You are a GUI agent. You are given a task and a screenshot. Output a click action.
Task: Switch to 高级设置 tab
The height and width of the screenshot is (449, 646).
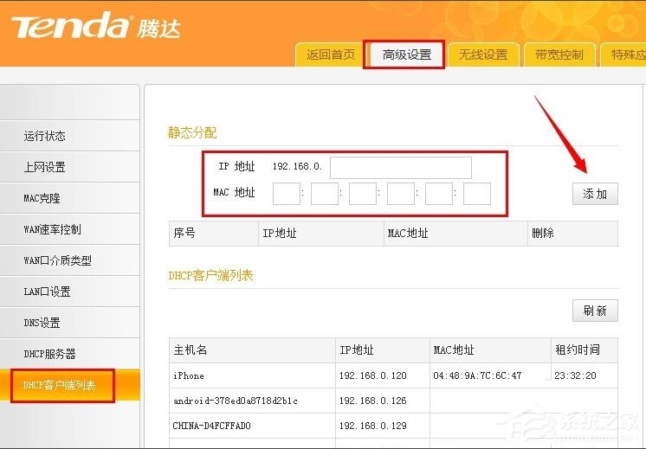tap(407, 55)
